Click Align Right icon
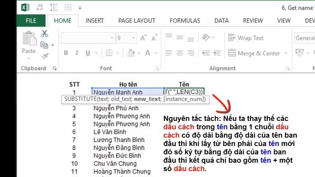Image resolution: width=315 pixels, height=177 pixels. [x=190, y=53]
